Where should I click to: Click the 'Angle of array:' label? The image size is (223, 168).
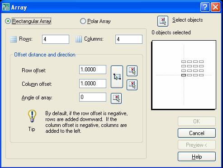[x=37, y=98]
